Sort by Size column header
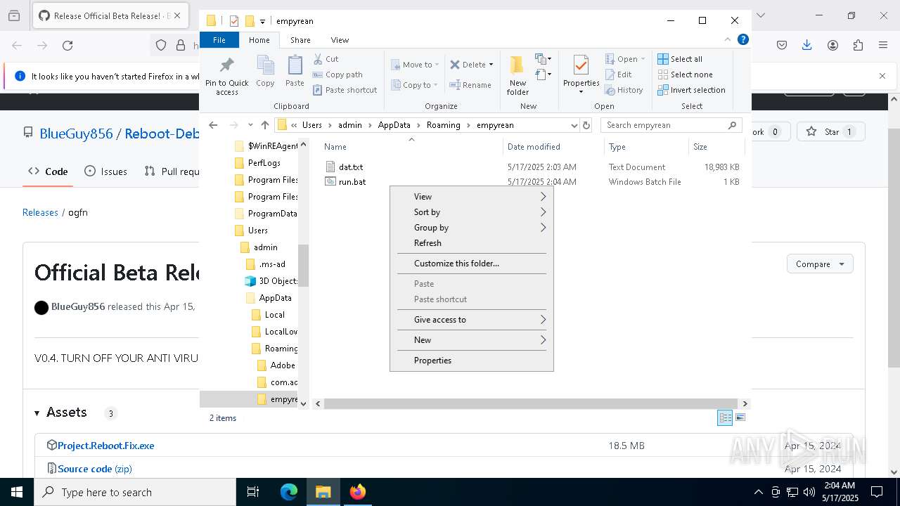The image size is (900, 506). 716,147
